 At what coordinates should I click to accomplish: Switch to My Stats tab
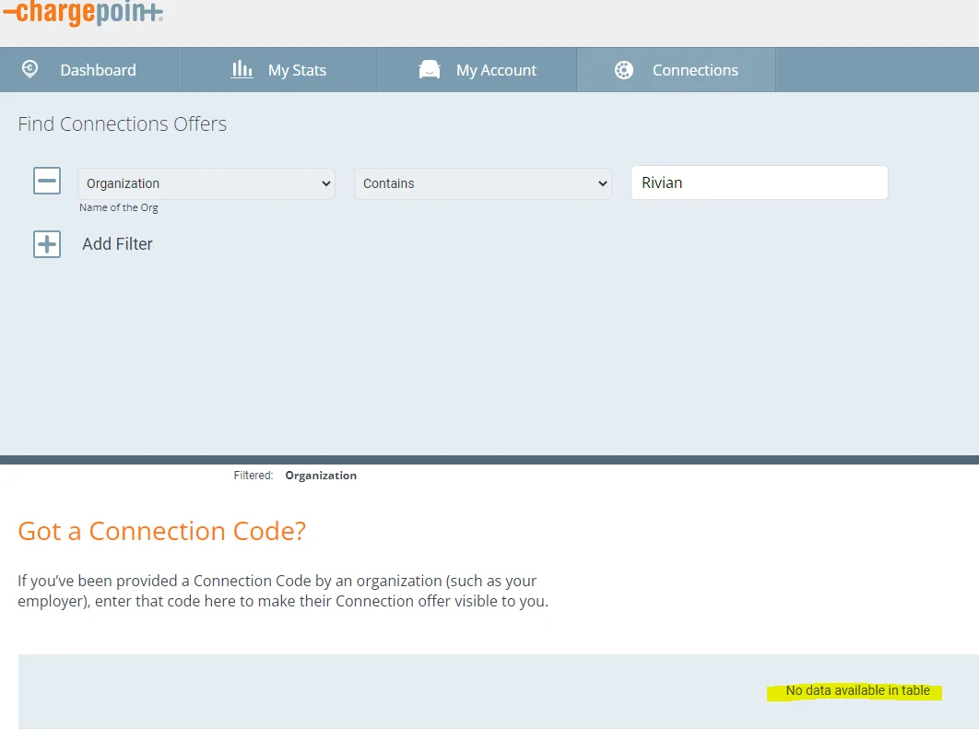click(278, 70)
